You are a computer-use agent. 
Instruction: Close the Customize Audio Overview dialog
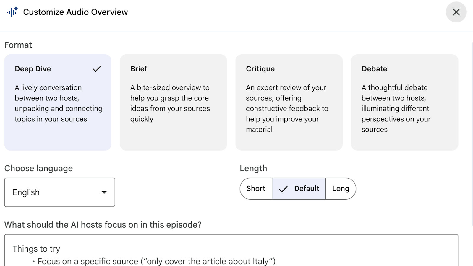pyautogui.click(x=456, y=12)
